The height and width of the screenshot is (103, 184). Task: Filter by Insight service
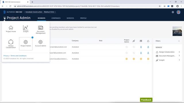[162, 60]
